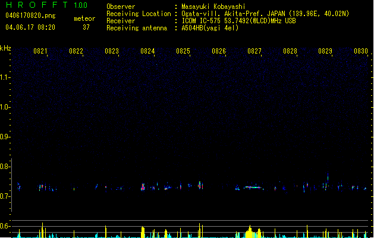Viewport: 374px width, 238px height.
Task: Click the 0.6 kHz axis label
Action: pyautogui.click(x=5, y=226)
